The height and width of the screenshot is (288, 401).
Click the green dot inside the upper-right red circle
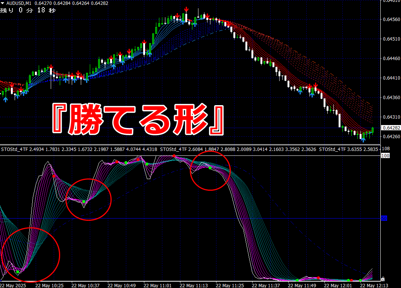click(x=210, y=168)
